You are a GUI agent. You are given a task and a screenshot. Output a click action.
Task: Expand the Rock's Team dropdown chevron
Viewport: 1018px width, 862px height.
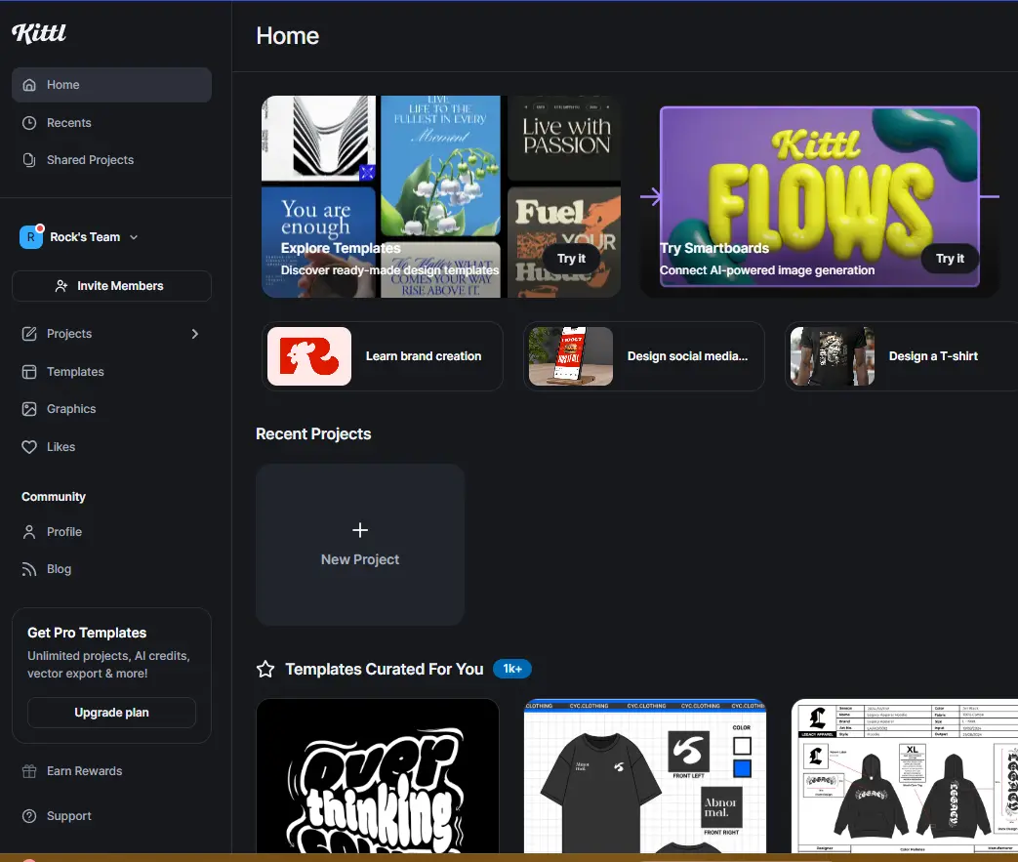(x=134, y=237)
